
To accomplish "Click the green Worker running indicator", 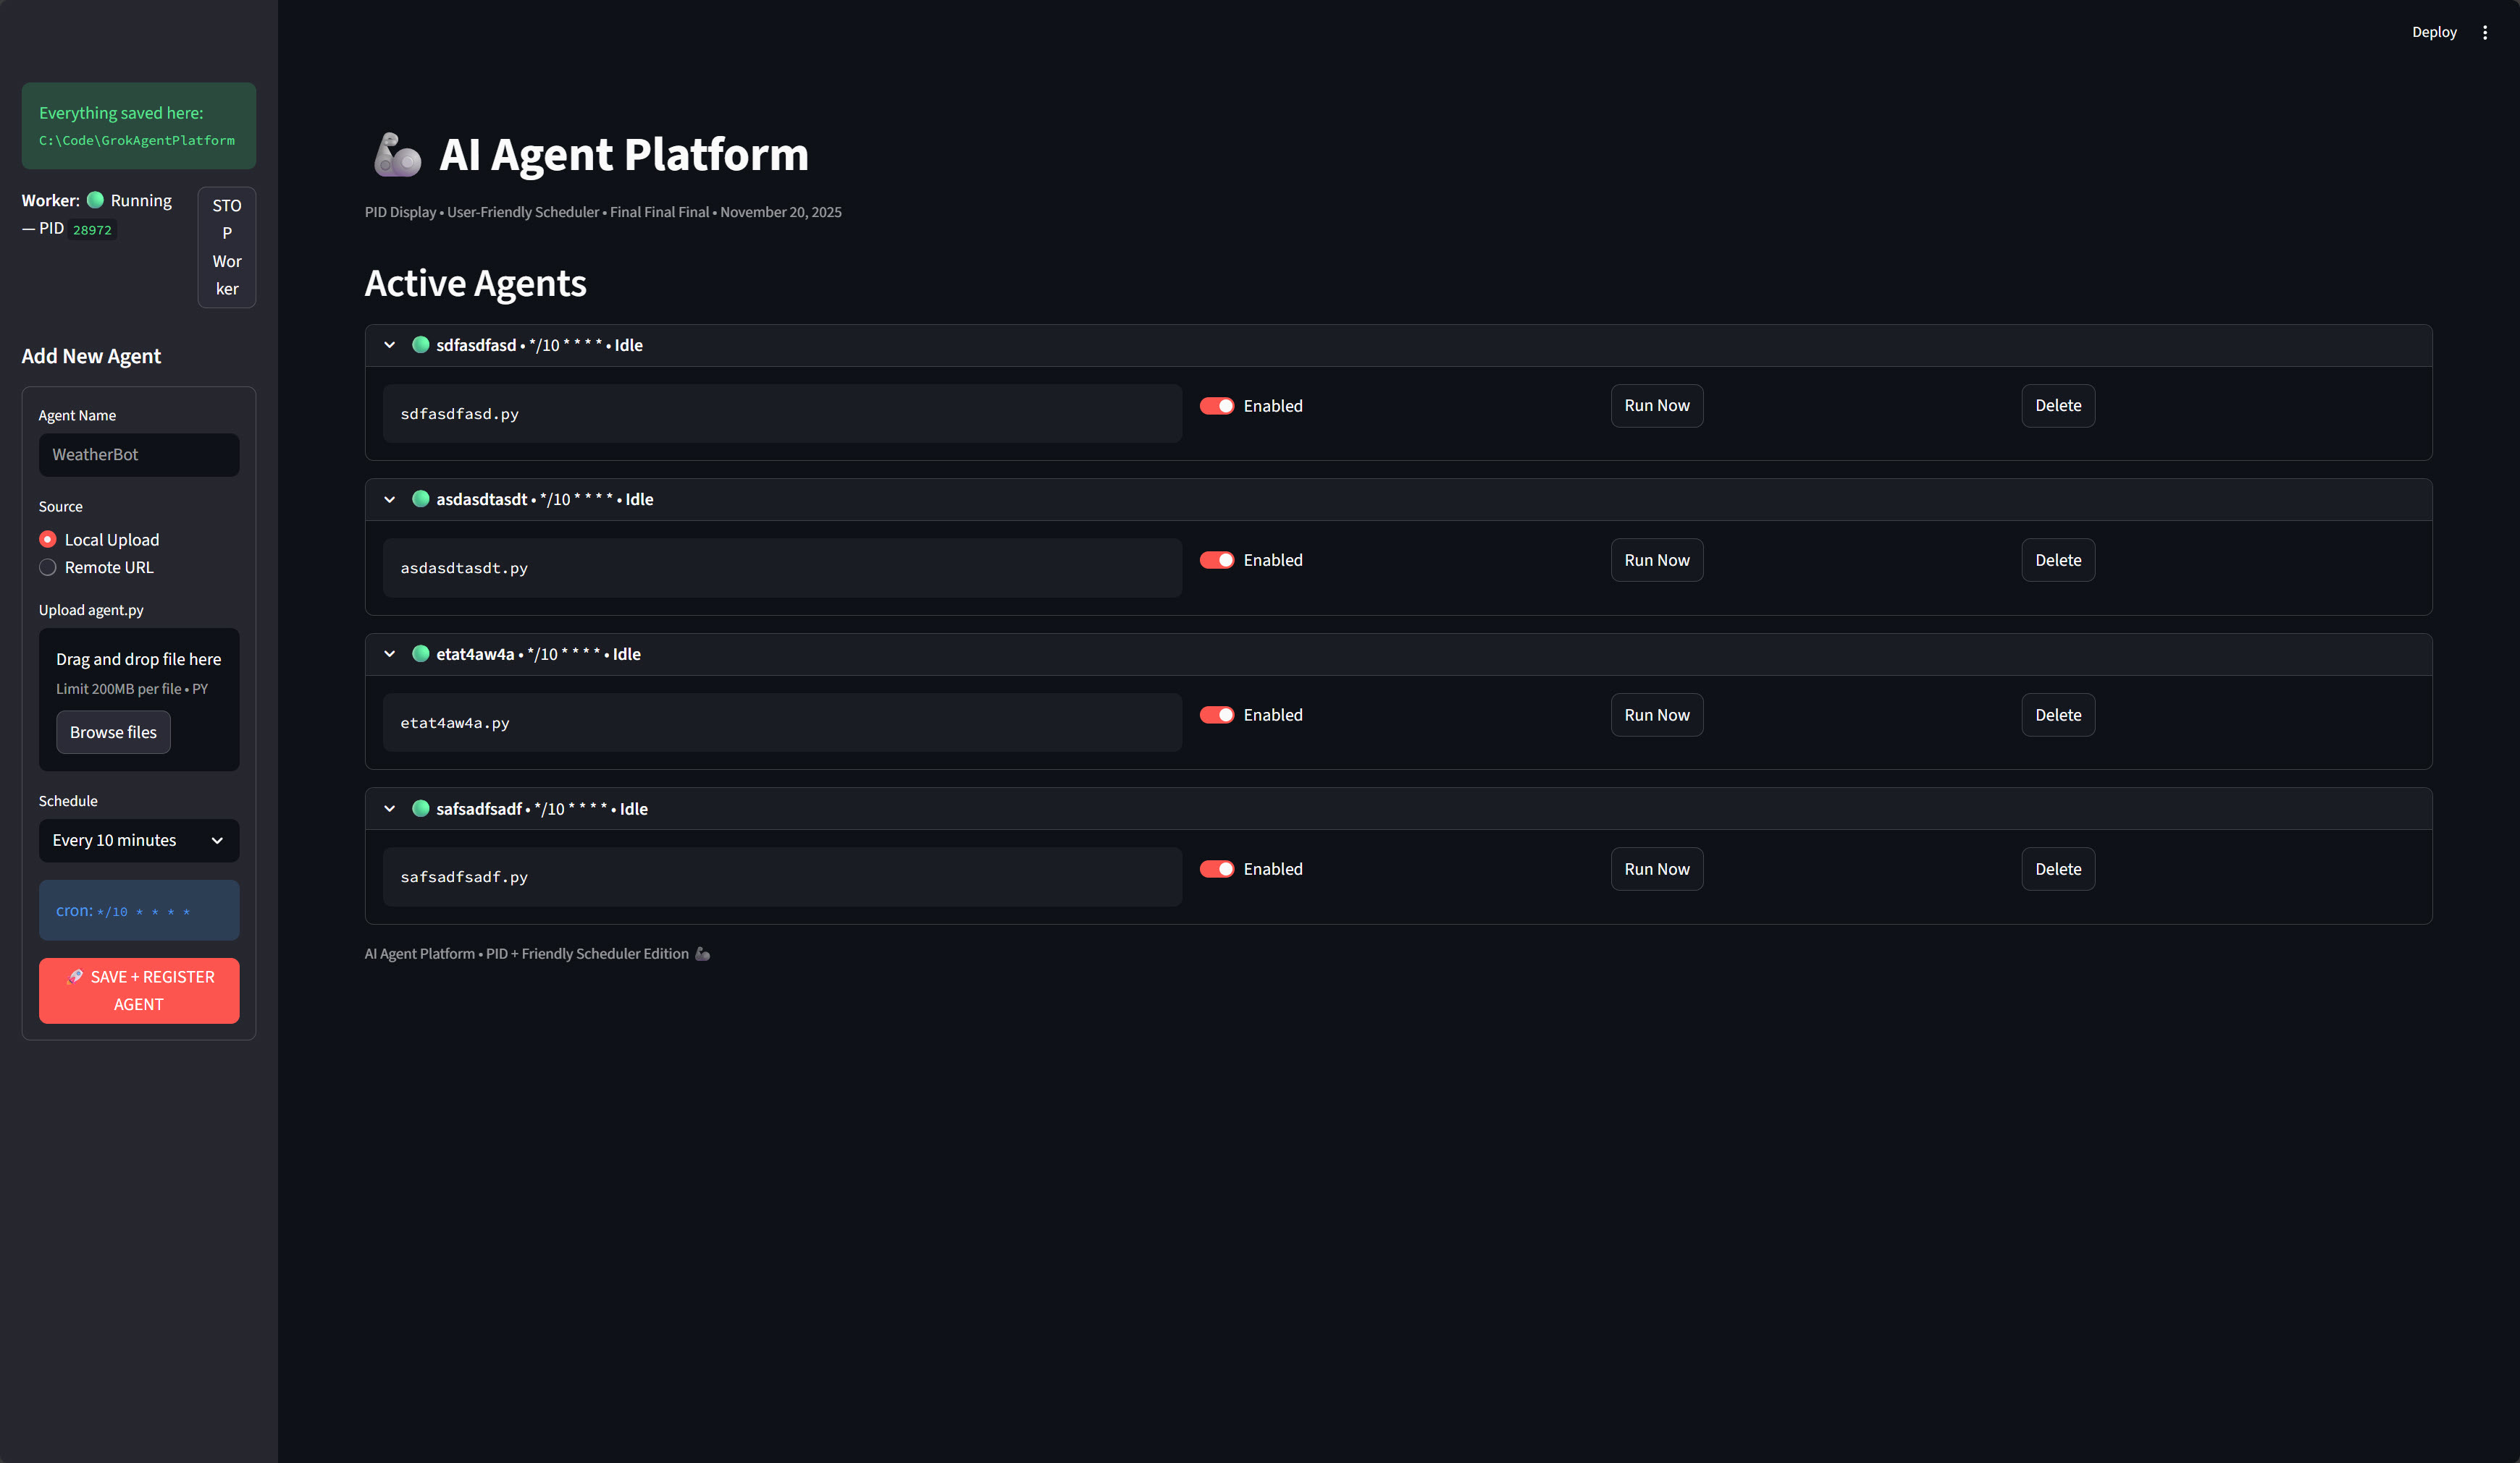I will [x=95, y=200].
